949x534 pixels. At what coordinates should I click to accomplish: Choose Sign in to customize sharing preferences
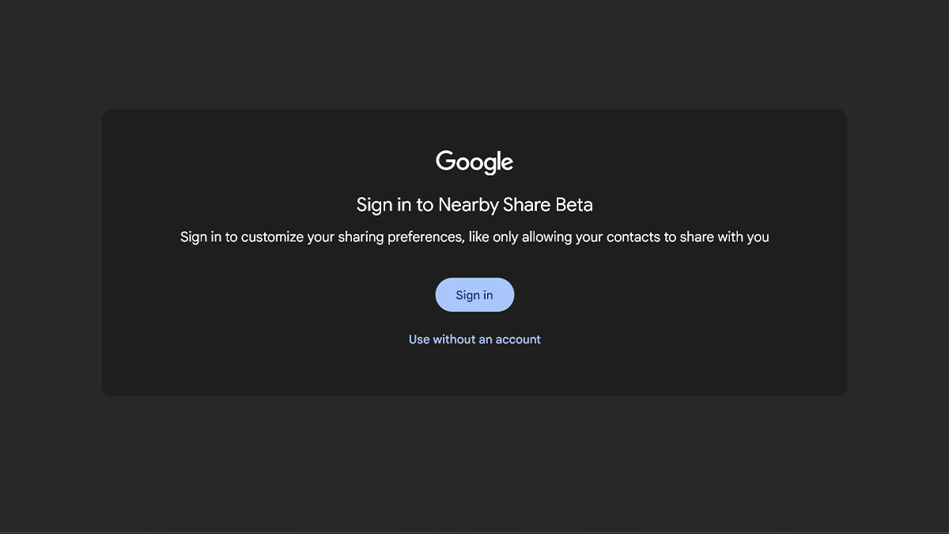coord(475,295)
